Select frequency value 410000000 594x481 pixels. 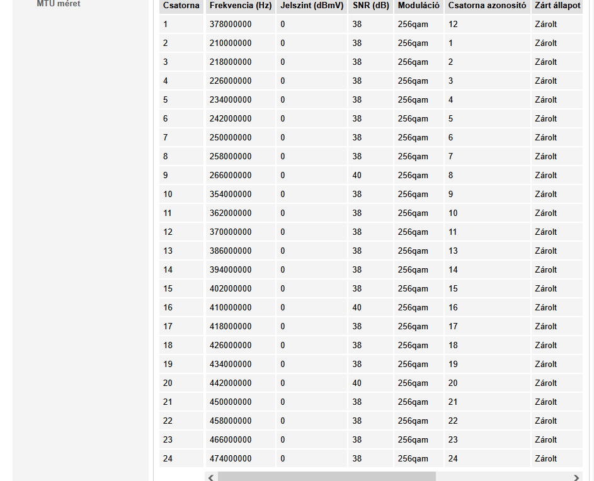pos(231,307)
